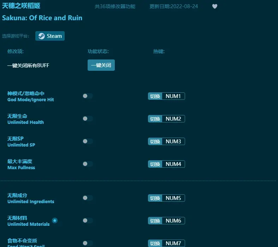This screenshot has height=247, width=278.
Task: Edit the NUM6 hotkey field
Action: [x=173, y=221]
